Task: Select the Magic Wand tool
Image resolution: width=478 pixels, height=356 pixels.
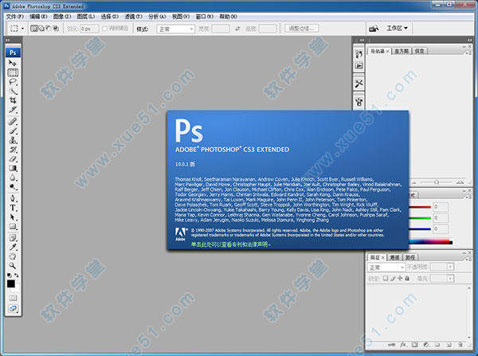Action: (13, 91)
